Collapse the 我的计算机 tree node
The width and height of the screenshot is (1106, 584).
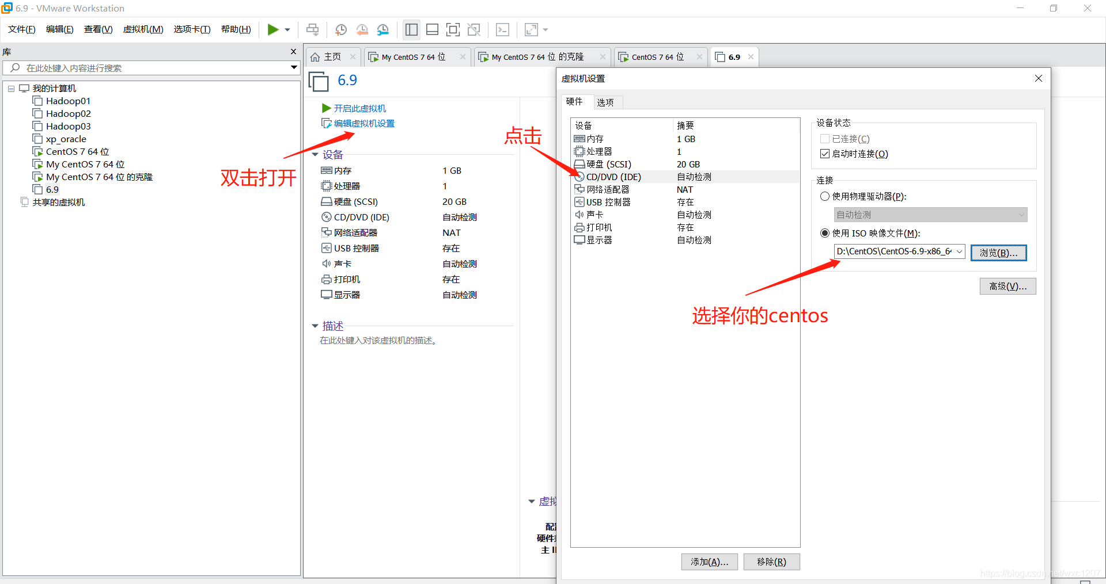pyautogui.click(x=11, y=89)
